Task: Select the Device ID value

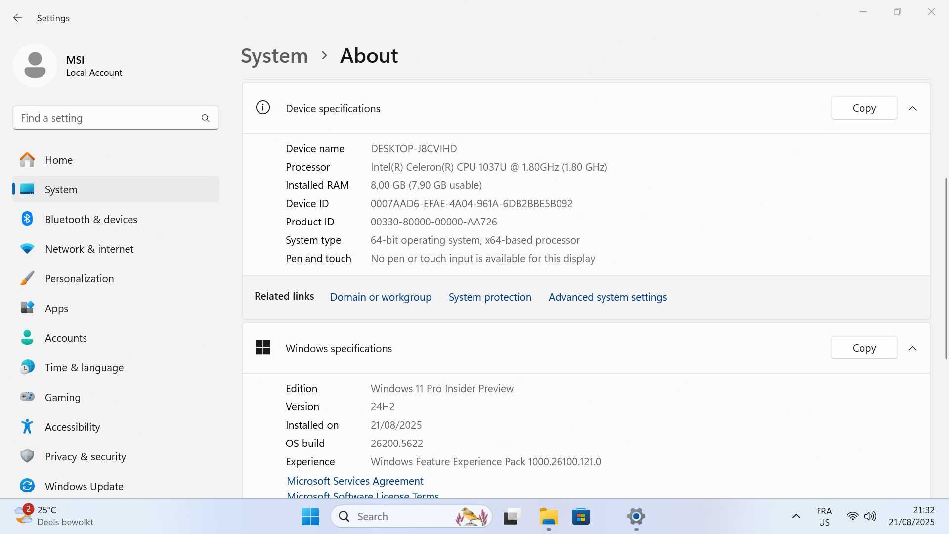Action: tap(472, 204)
